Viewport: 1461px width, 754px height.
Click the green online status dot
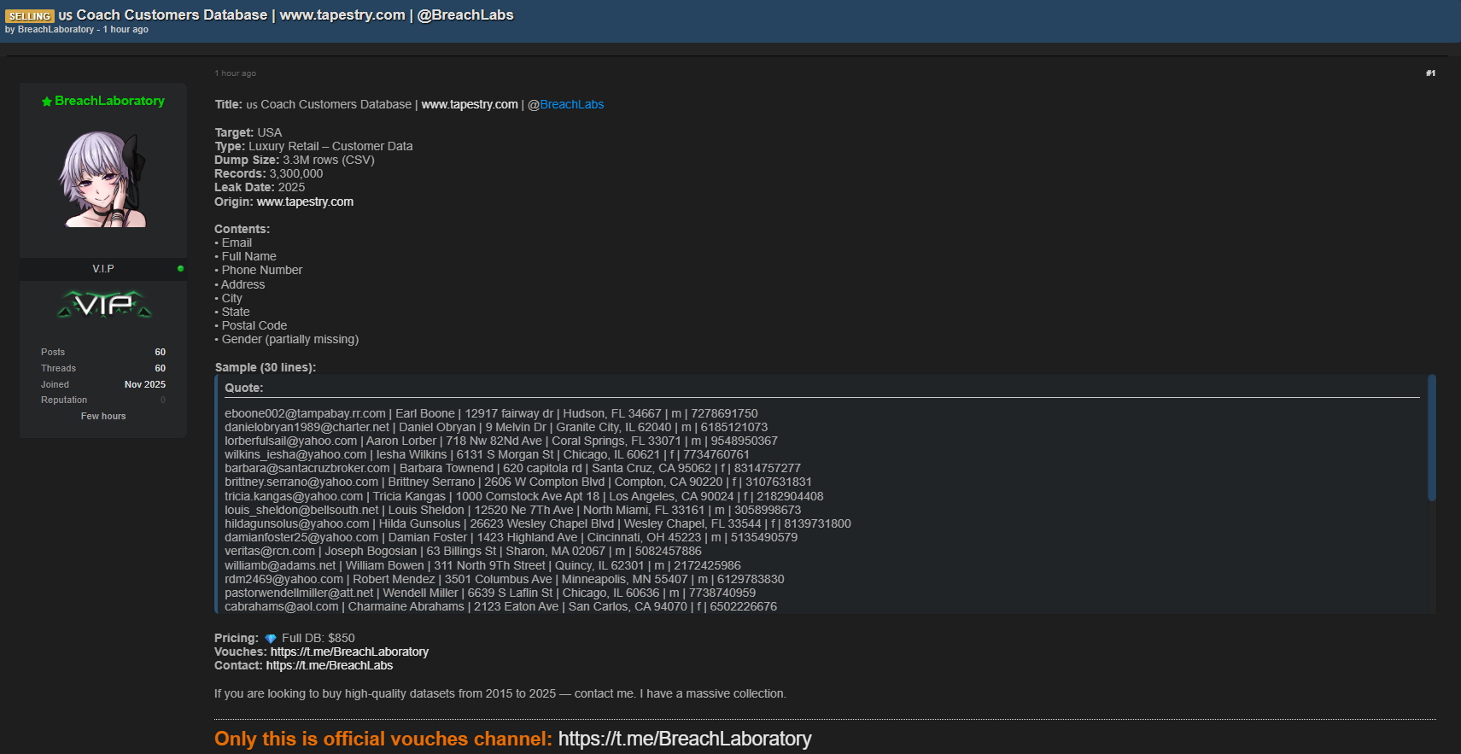pos(180,268)
